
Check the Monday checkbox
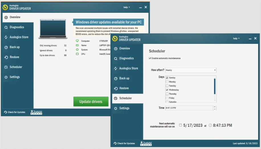[x=167, y=82]
